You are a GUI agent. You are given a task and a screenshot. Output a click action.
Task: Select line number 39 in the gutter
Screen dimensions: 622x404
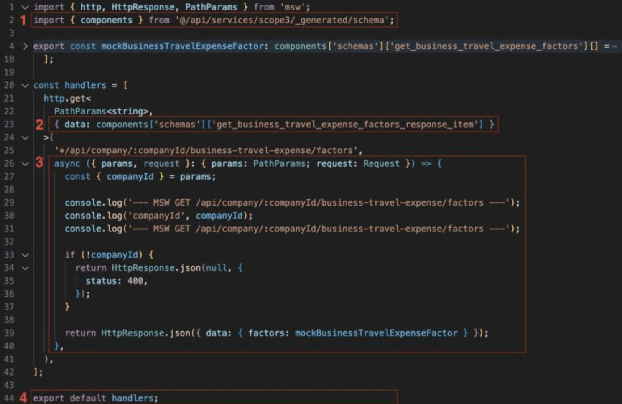pos(9,333)
